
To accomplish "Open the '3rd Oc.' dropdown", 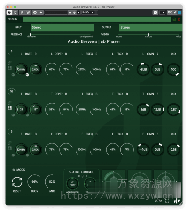I will tap(88, 12).
